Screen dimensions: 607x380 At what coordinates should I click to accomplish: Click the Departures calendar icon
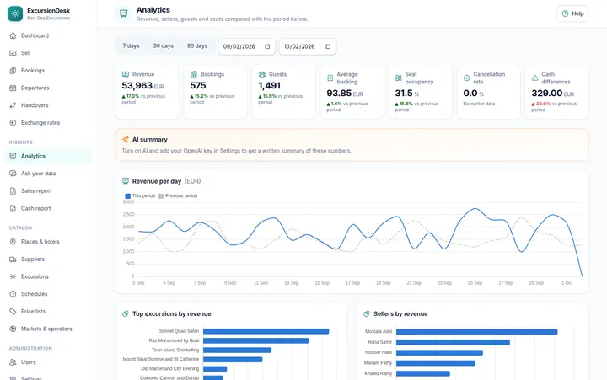point(13,88)
